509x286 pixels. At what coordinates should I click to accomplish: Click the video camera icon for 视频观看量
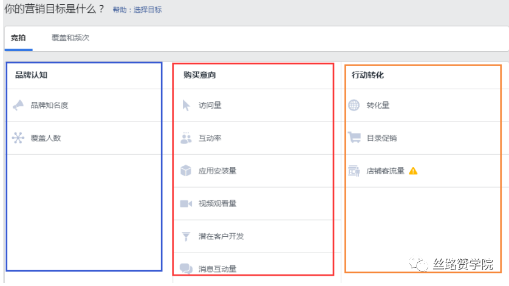click(186, 203)
